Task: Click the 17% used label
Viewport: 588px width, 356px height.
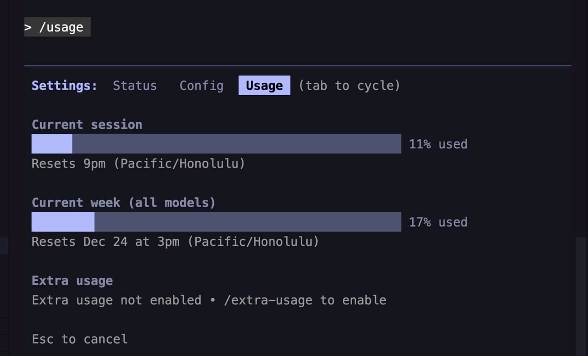Action: 438,222
